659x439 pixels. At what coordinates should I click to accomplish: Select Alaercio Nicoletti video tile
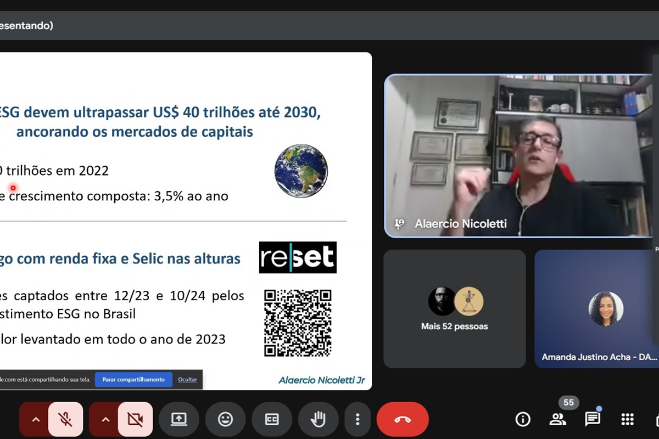[x=519, y=156]
